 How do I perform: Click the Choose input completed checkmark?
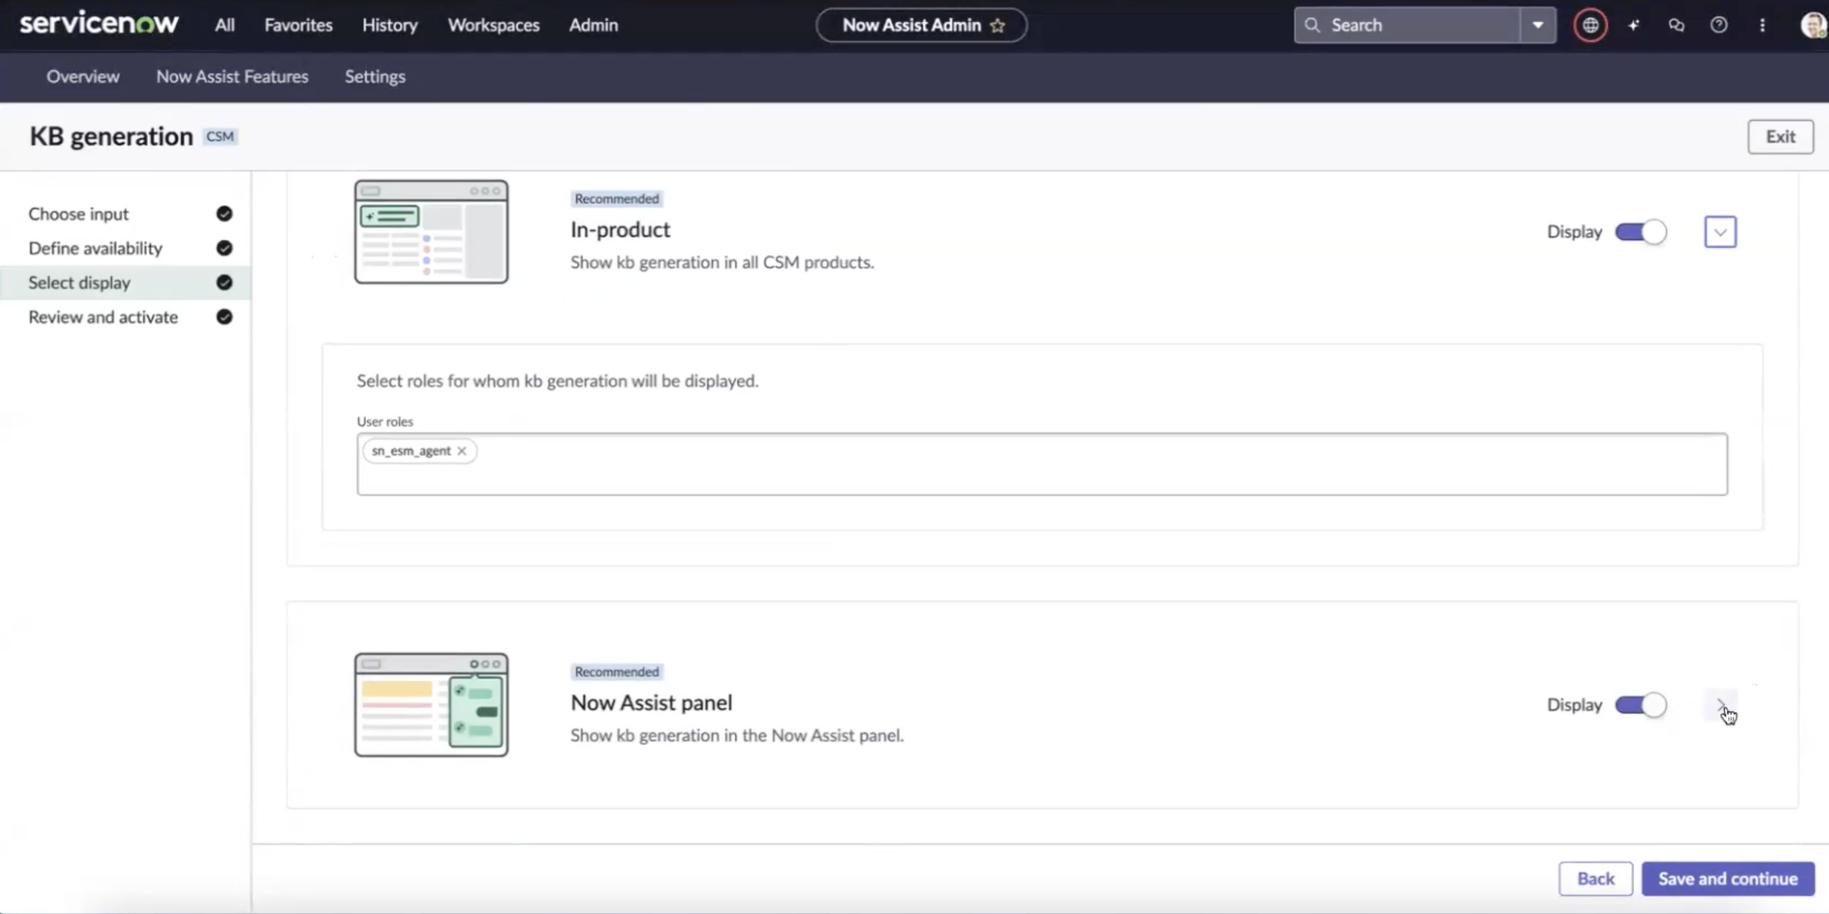point(224,213)
